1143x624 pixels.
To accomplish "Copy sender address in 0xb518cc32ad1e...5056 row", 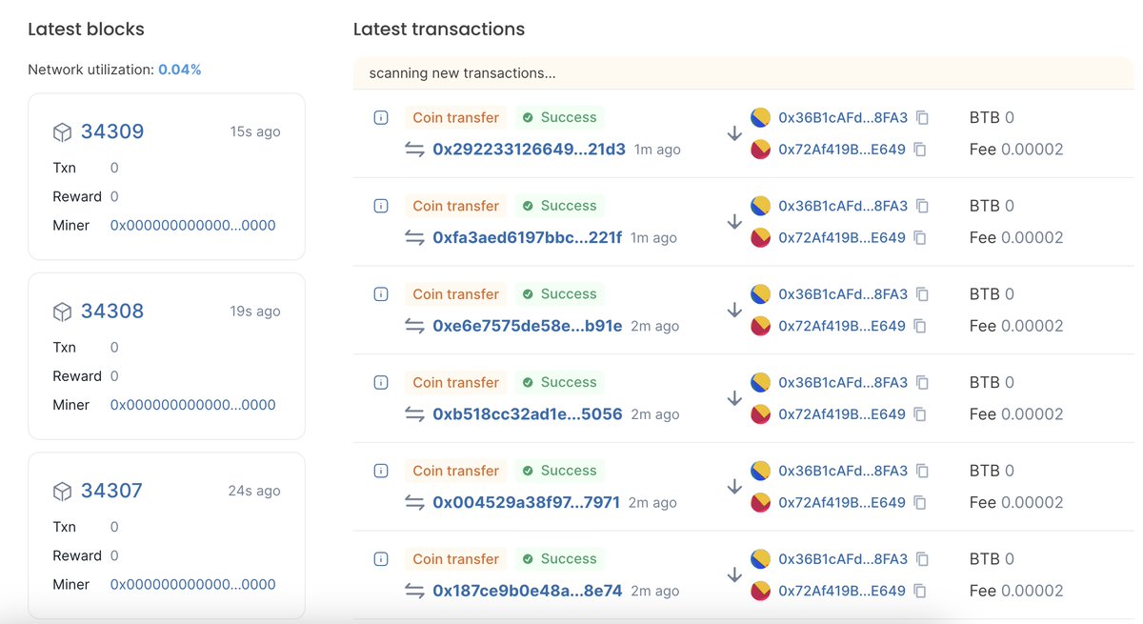I will [922, 383].
